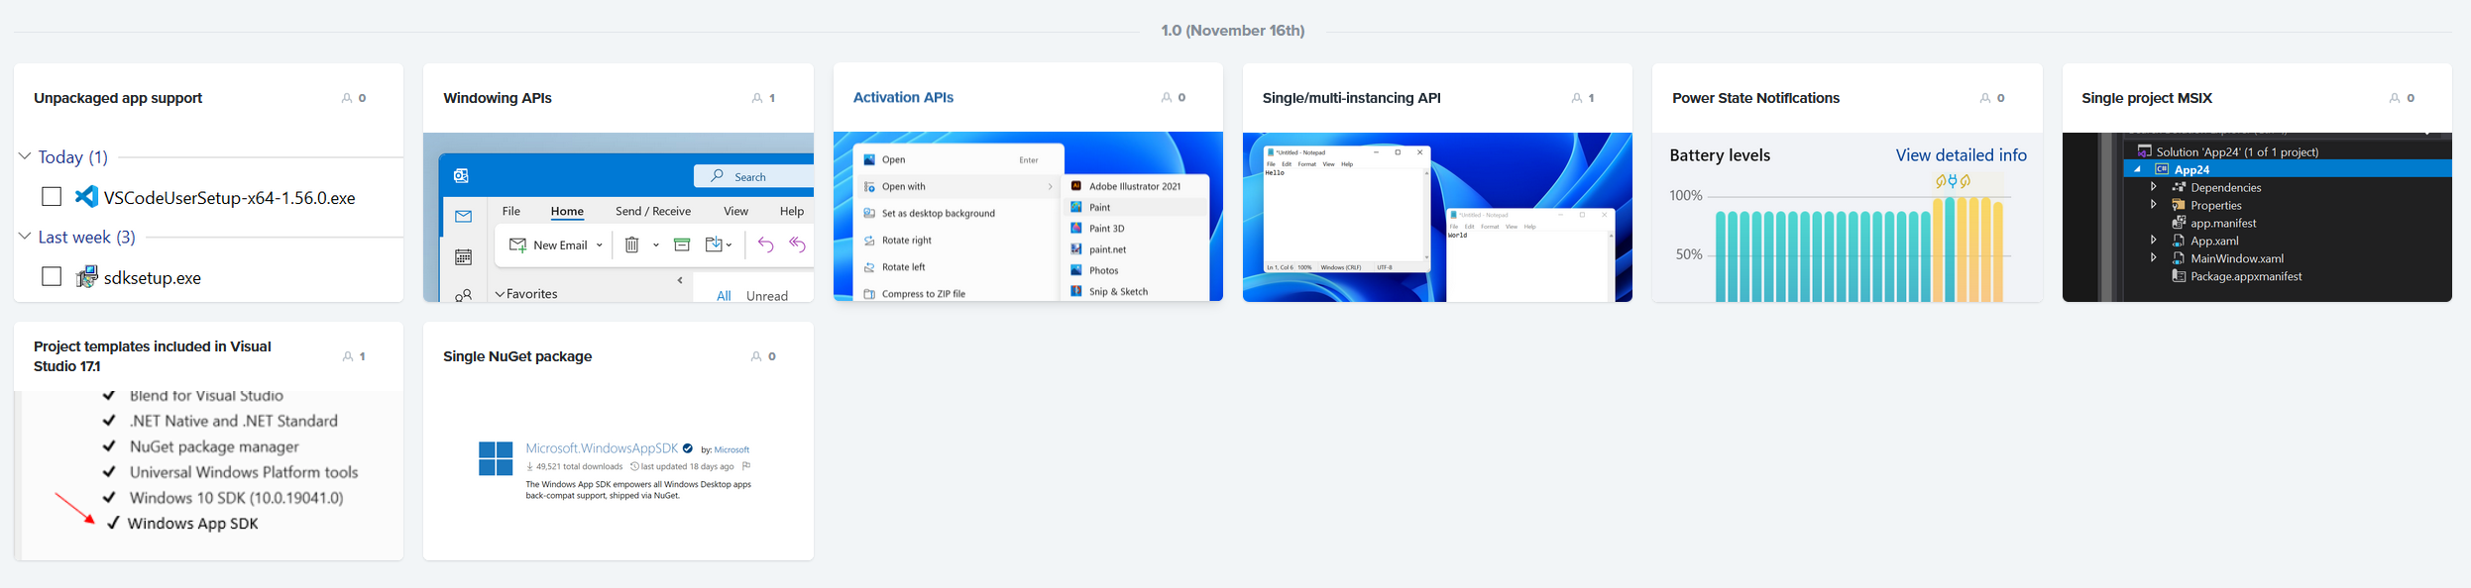The width and height of the screenshot is (2471, 588).
Task: Tick the checkbox next to sdksetup.exe
Action: pos(52,277)
